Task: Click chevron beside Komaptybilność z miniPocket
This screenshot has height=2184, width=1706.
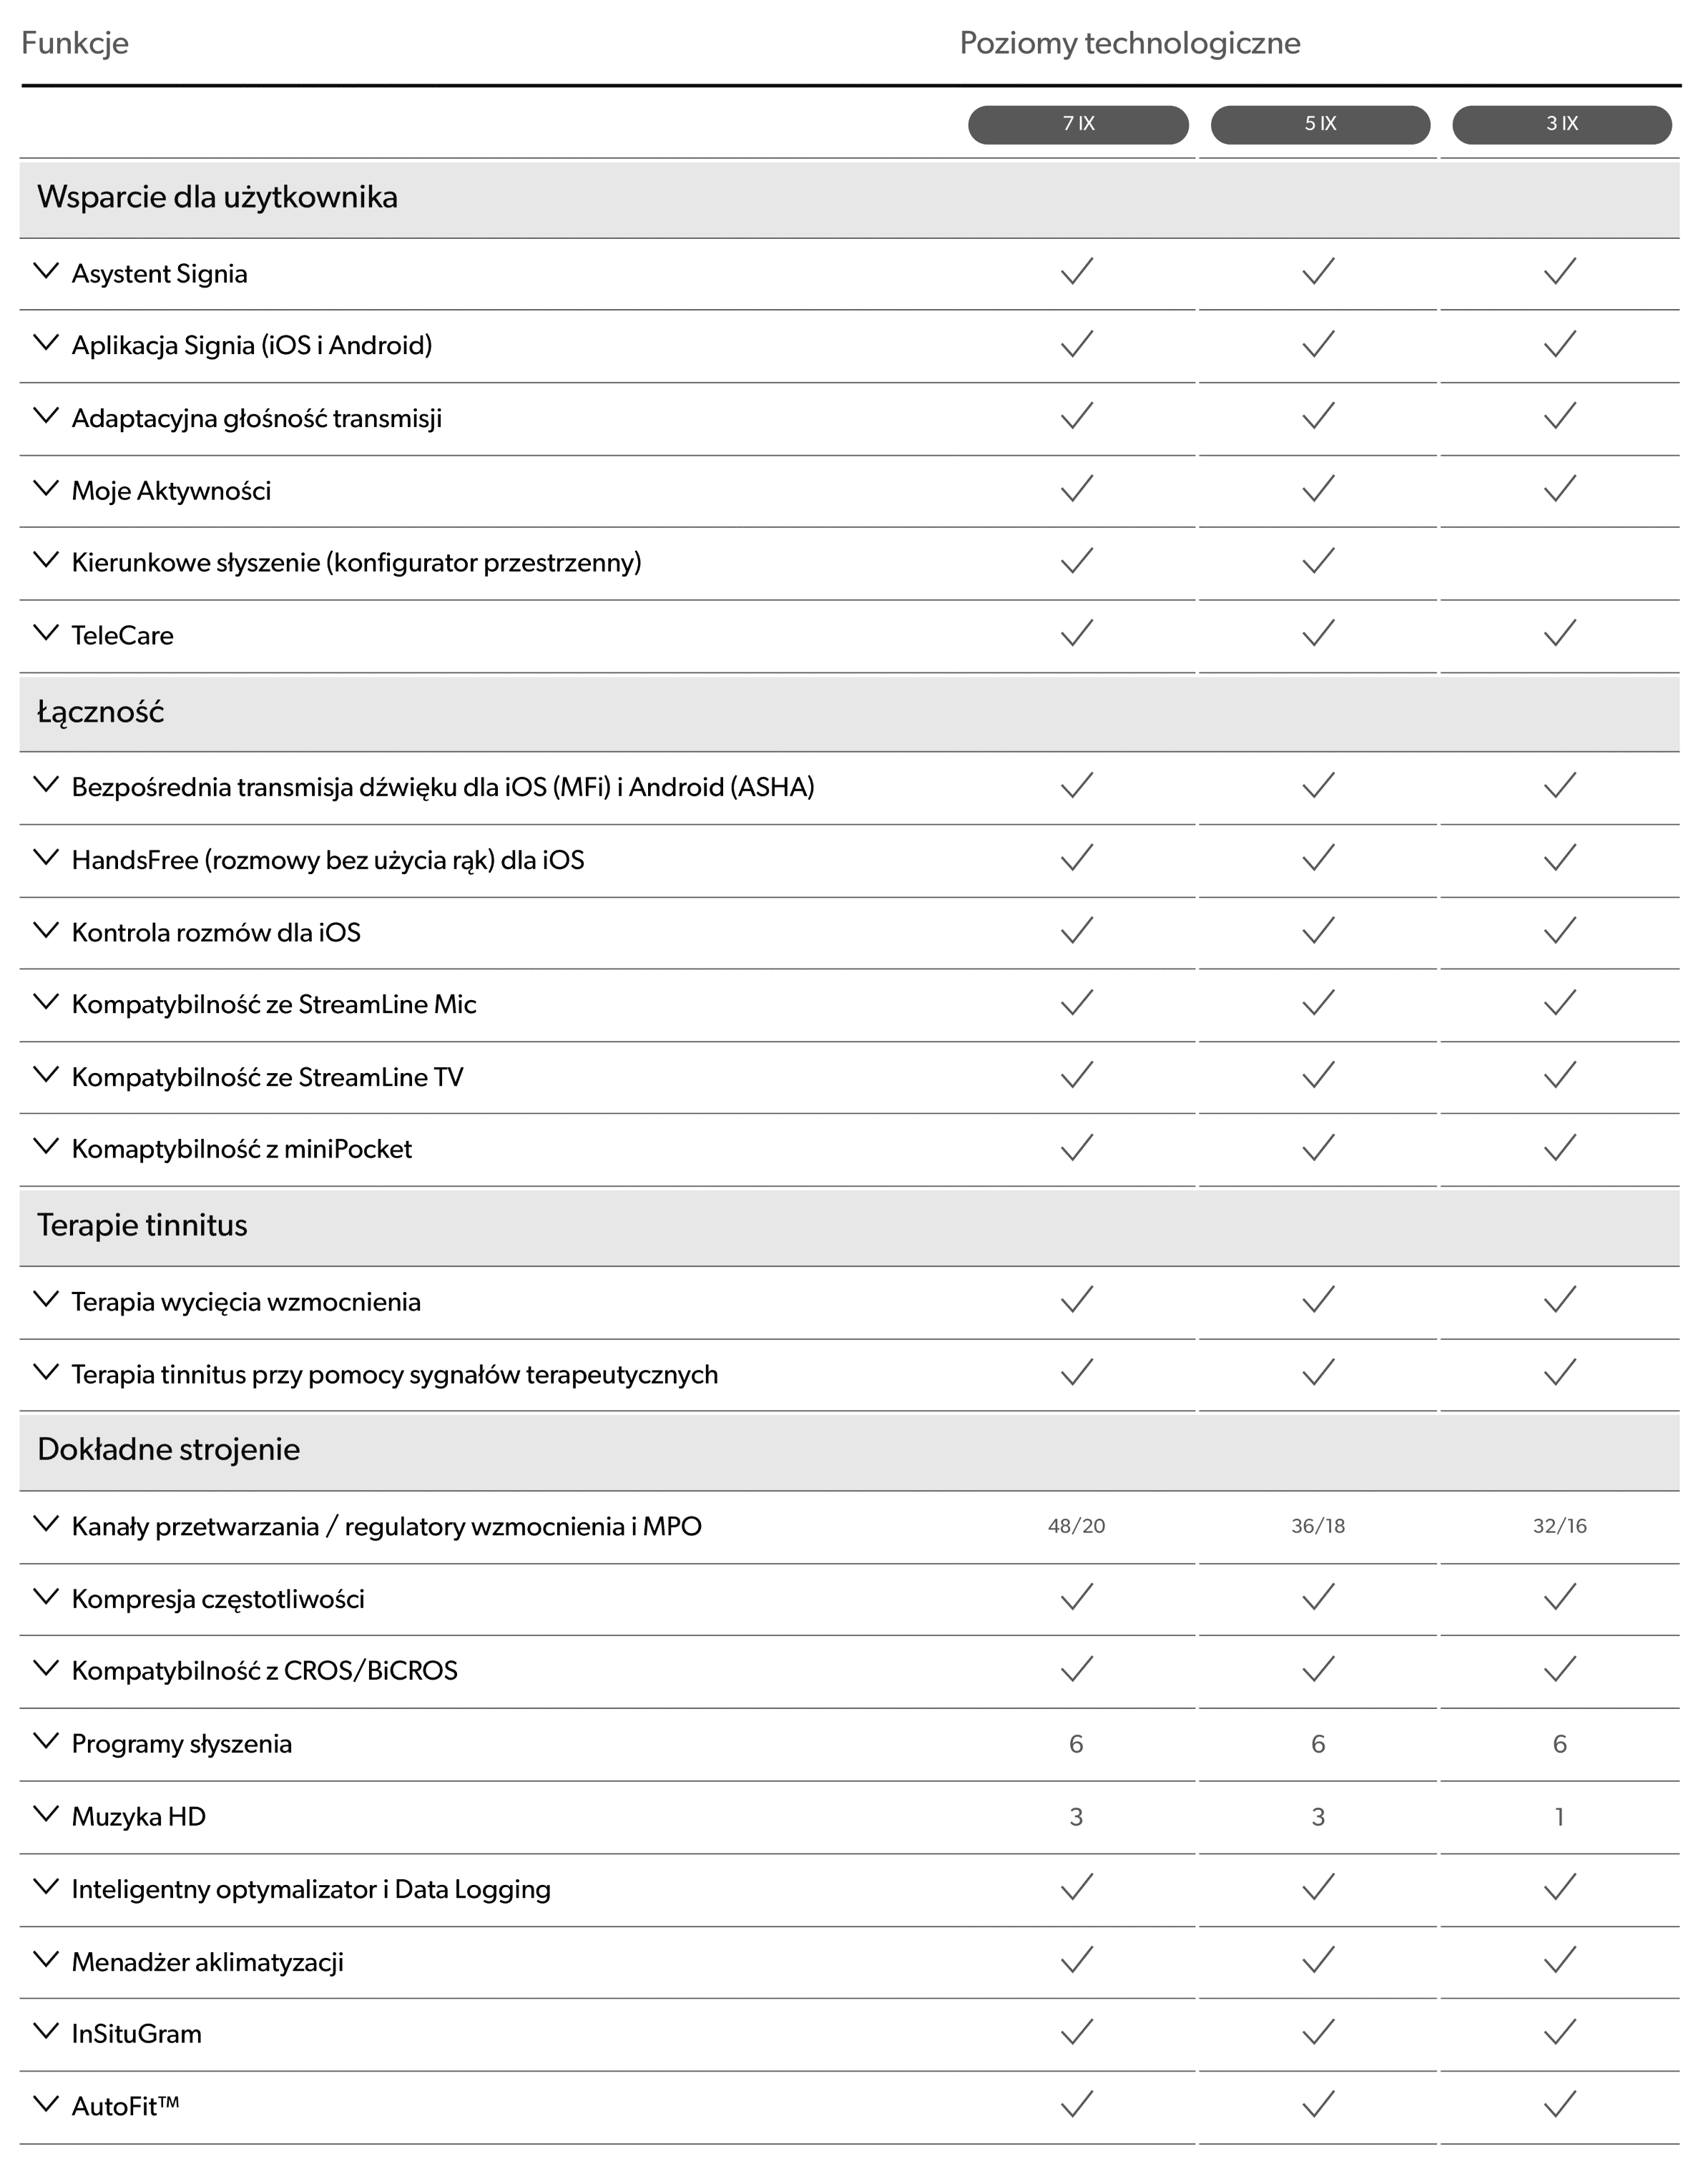Action: coord(46,1146)
